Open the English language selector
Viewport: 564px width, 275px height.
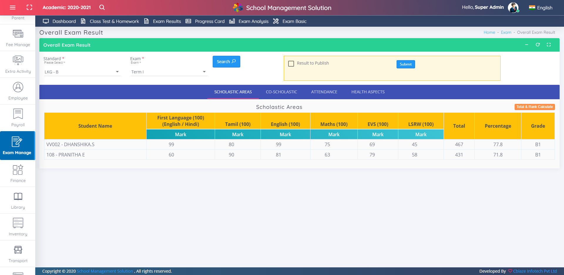541,8
